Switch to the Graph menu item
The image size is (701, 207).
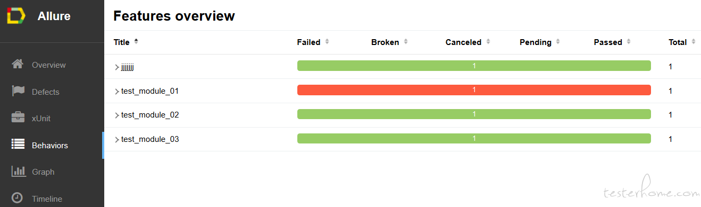43,172
